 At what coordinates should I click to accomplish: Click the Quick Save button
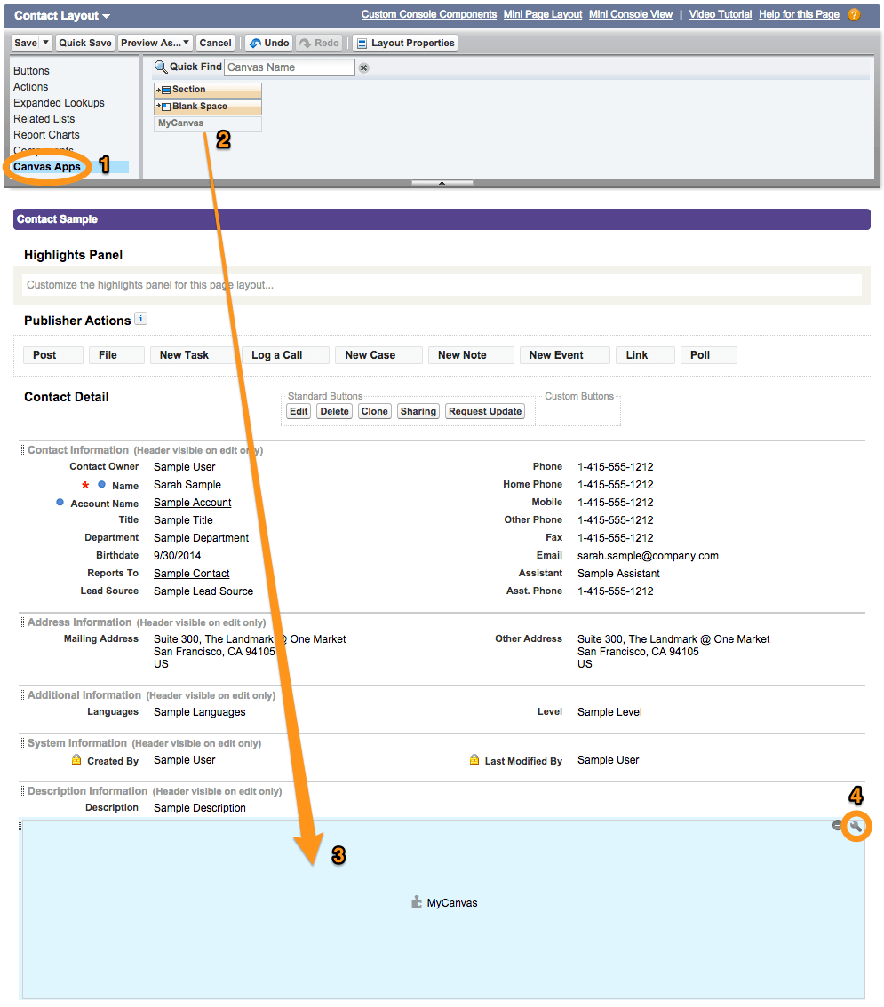point(84,42)
